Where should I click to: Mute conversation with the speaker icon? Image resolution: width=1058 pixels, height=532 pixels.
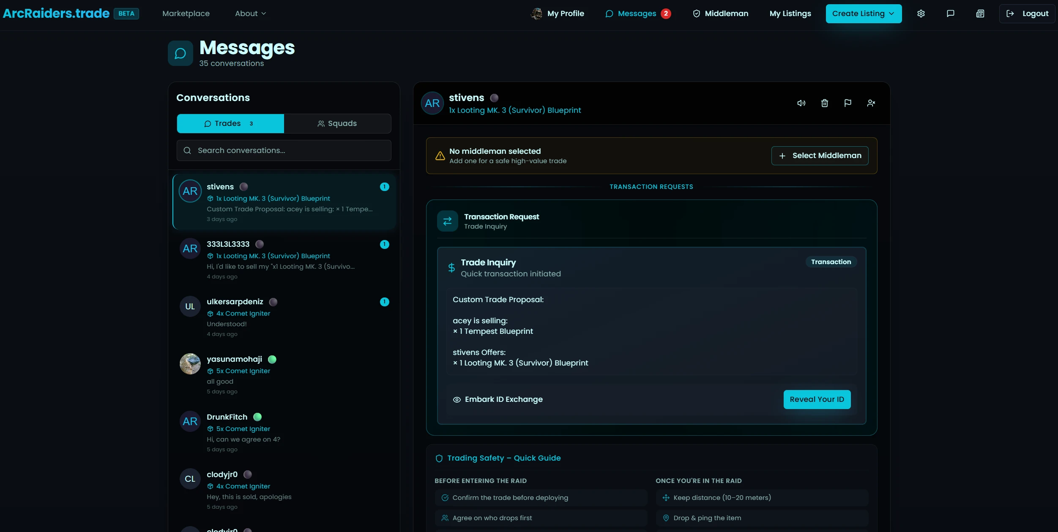pyautogui.click(x=801, y=103)
